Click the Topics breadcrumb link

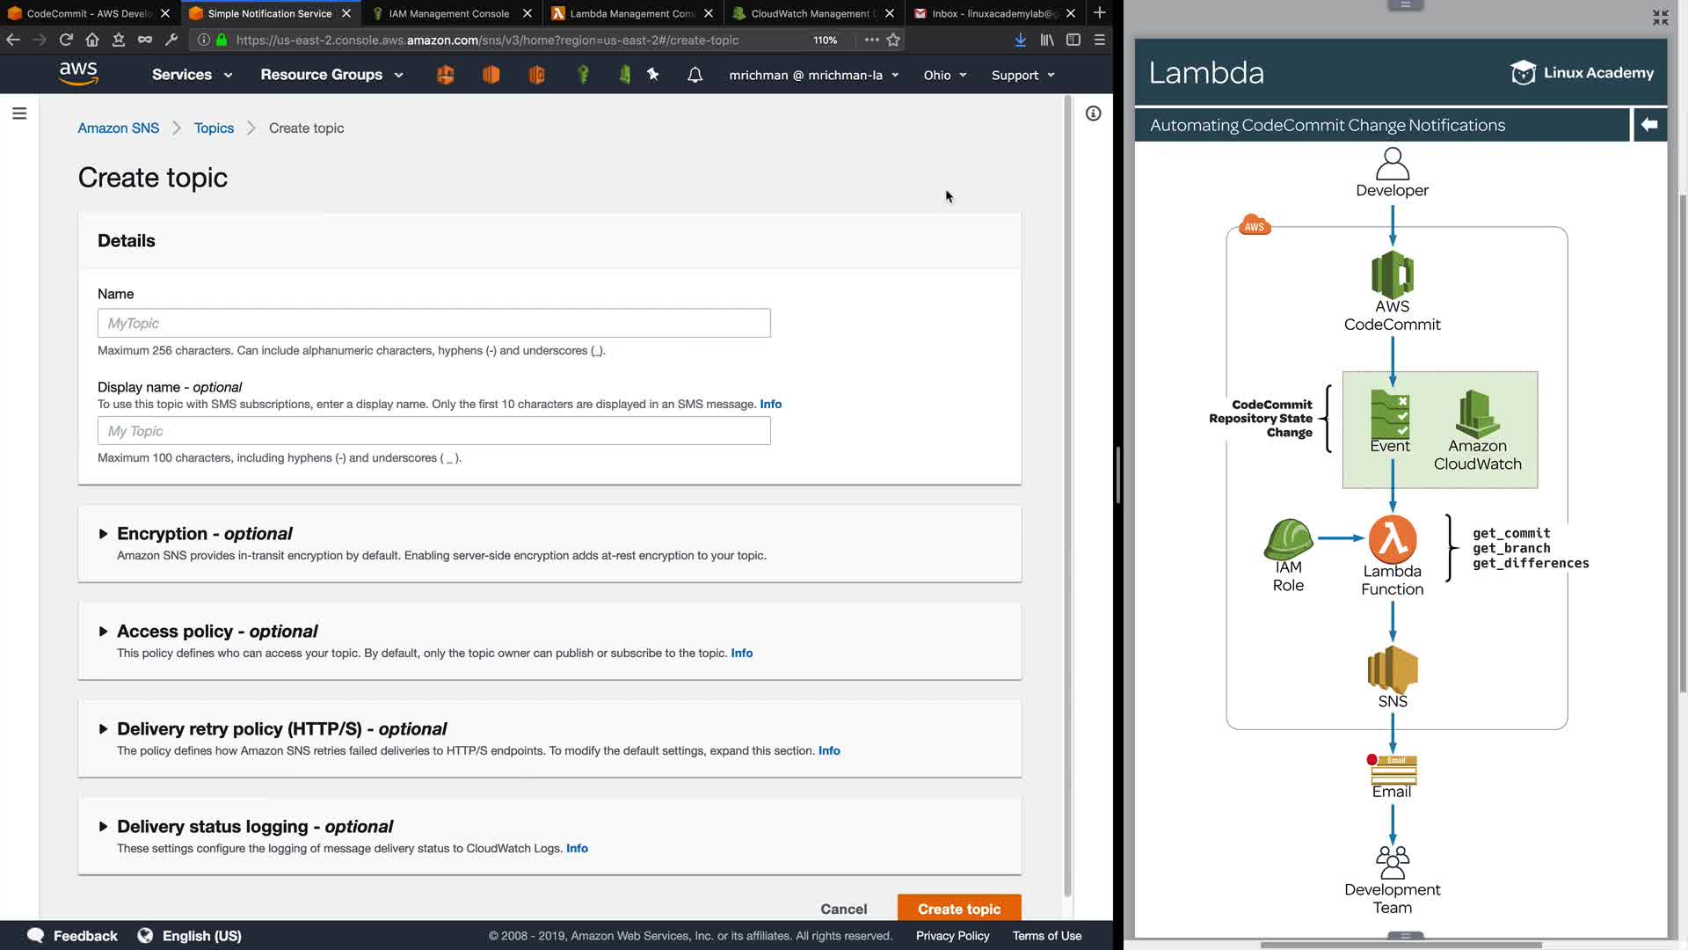pyautogui.click(x=214, y=128)
